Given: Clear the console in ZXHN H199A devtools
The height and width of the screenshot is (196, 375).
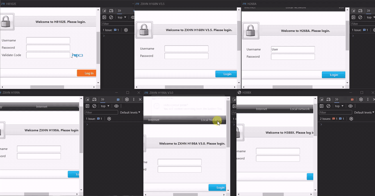Looking at the screenshot, I should click(x=94, y=106).
